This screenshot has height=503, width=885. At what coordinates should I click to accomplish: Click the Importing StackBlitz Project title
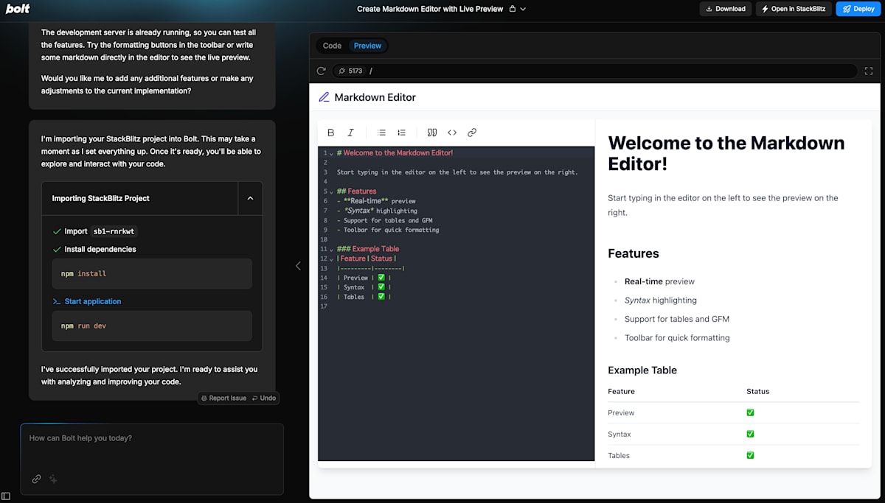[x=101, y=198]
